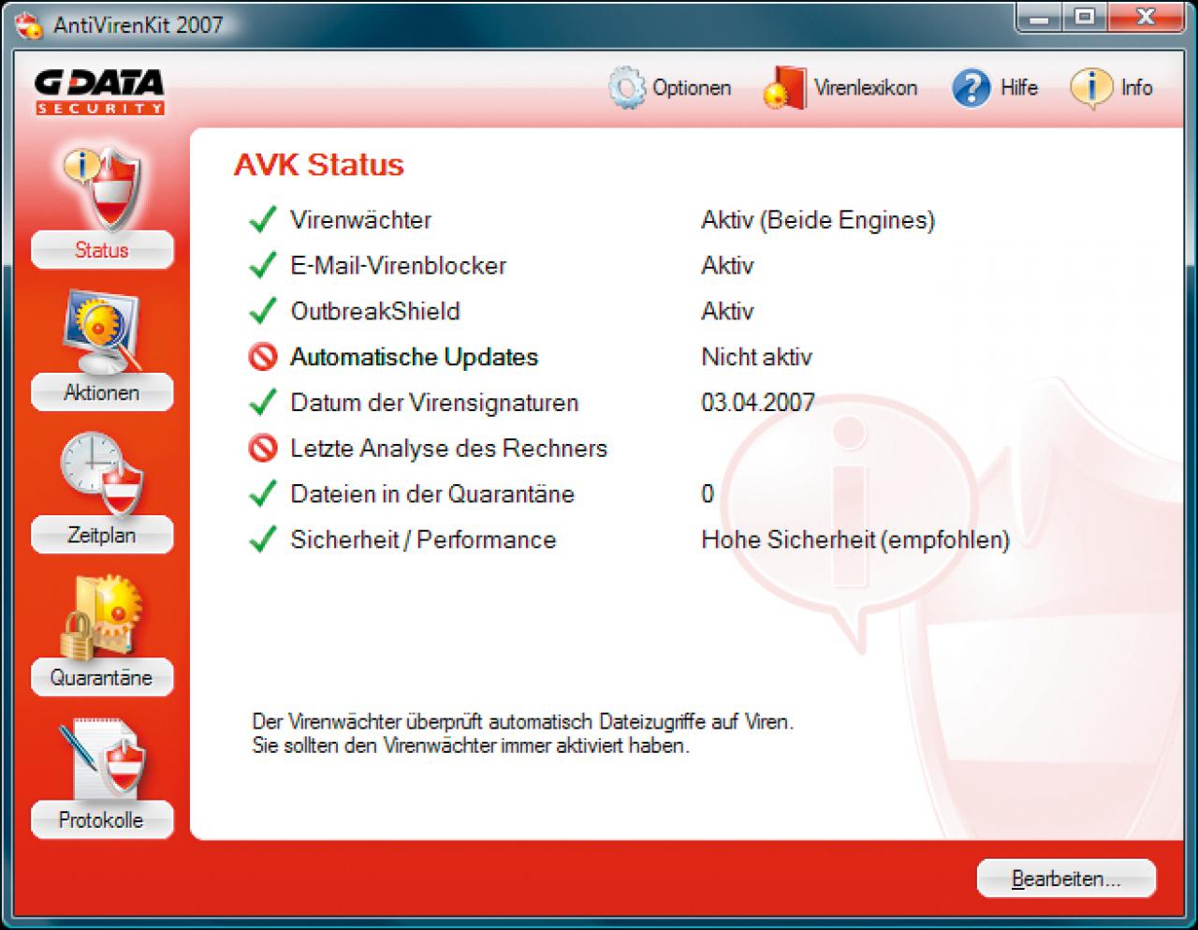The height and width of the screenshot is (930, 1198).
Task: Open Hilfe from the top menu
Action: [1019, 88]
